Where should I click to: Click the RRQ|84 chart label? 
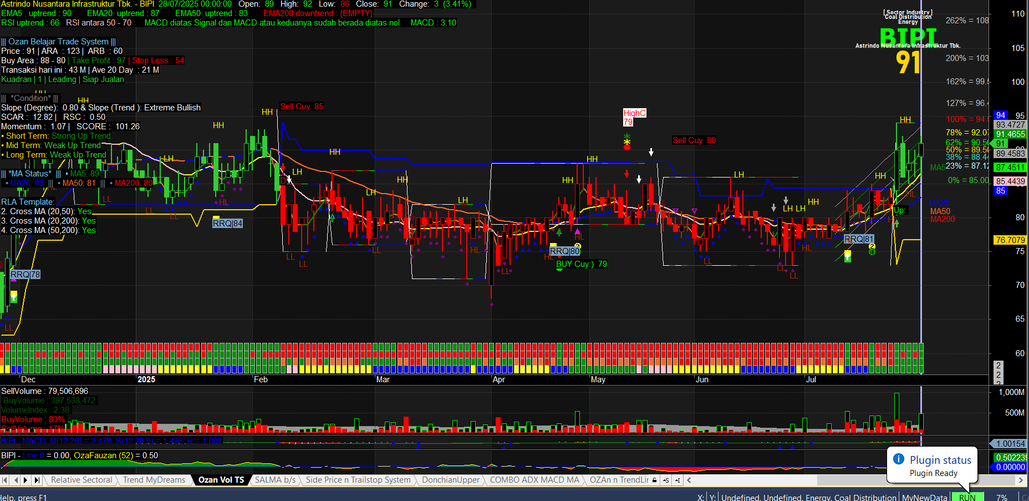[228, 223]
